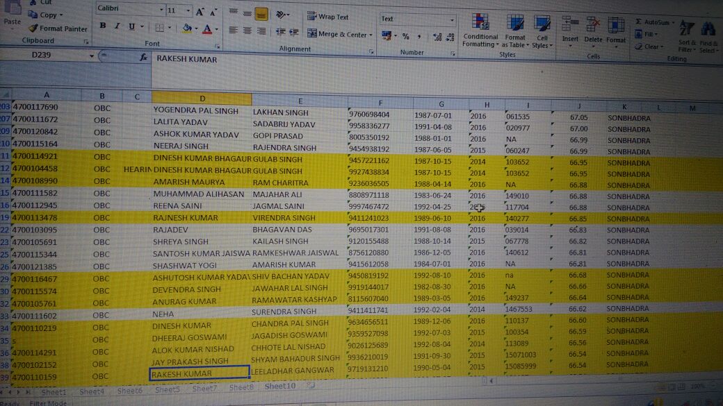
Task: Toggle underline formatting
Action: tap(131, 26)
